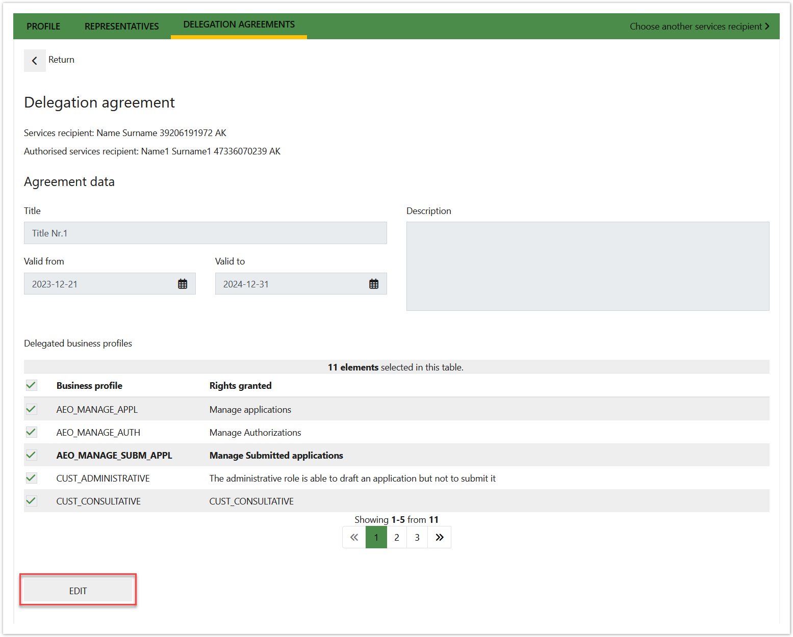This screenshot has height=637, width=793.
Task: Click the Manage applications rights cell
Action: (x=250, y=410)
